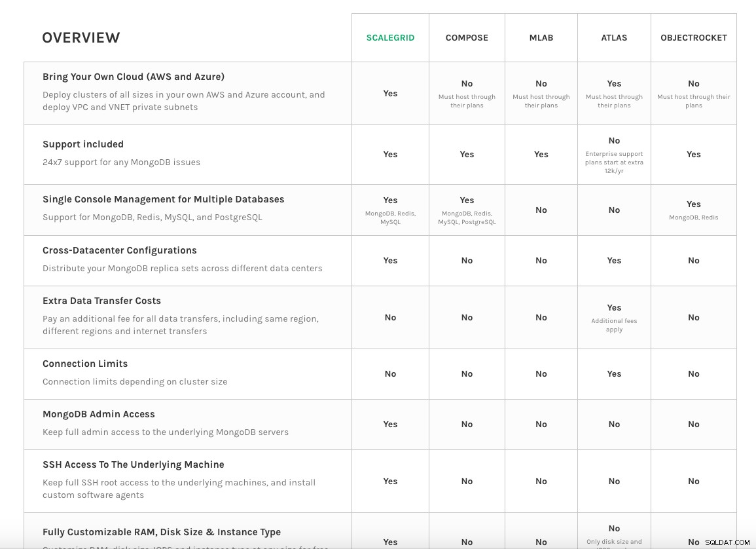Select the SCALEGRID column header

[x=391, y=37]
